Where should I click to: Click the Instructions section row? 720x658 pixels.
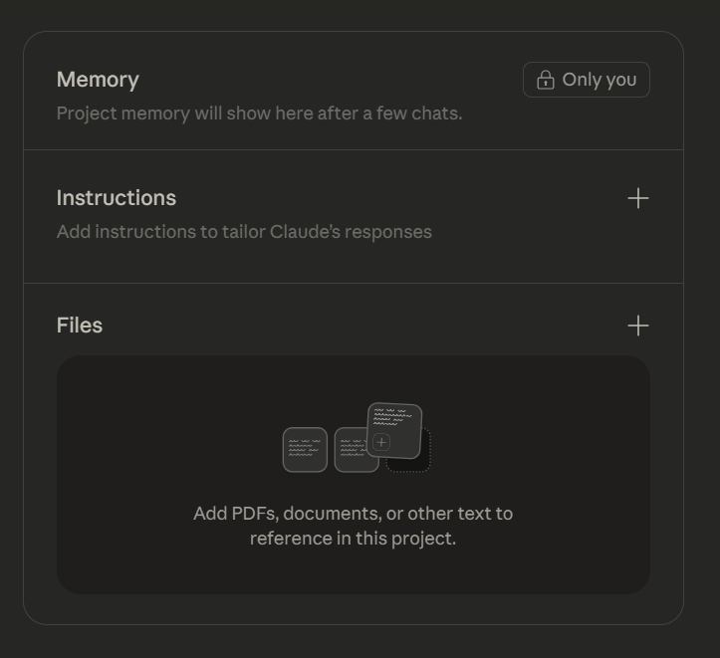[x=354, y=217]
